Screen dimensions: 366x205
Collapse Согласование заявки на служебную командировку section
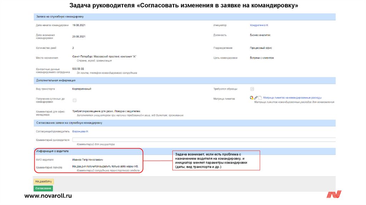(x=69, y=123)
